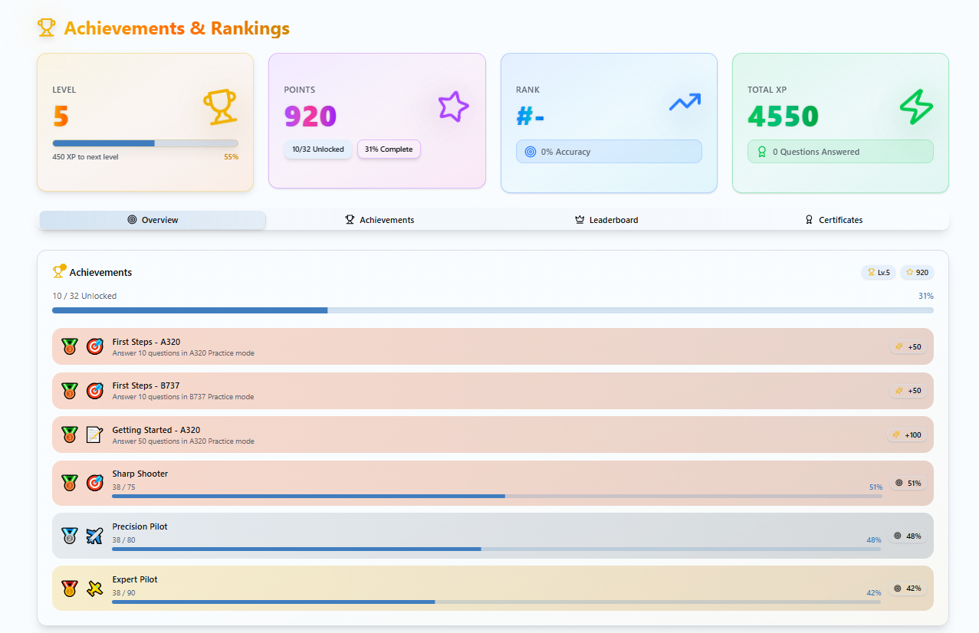Switch to the Overview tab
Image resolution: width=979 pixels, height=633 pixels.
point(153,220)
